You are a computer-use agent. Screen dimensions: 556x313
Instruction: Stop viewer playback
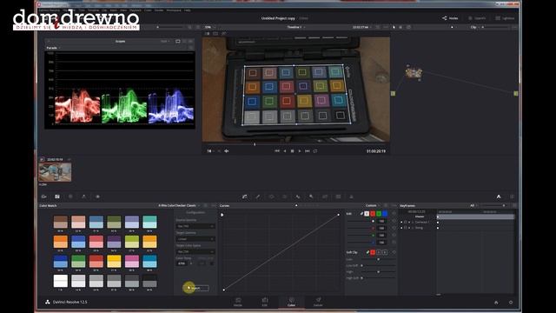pos(292,151)
